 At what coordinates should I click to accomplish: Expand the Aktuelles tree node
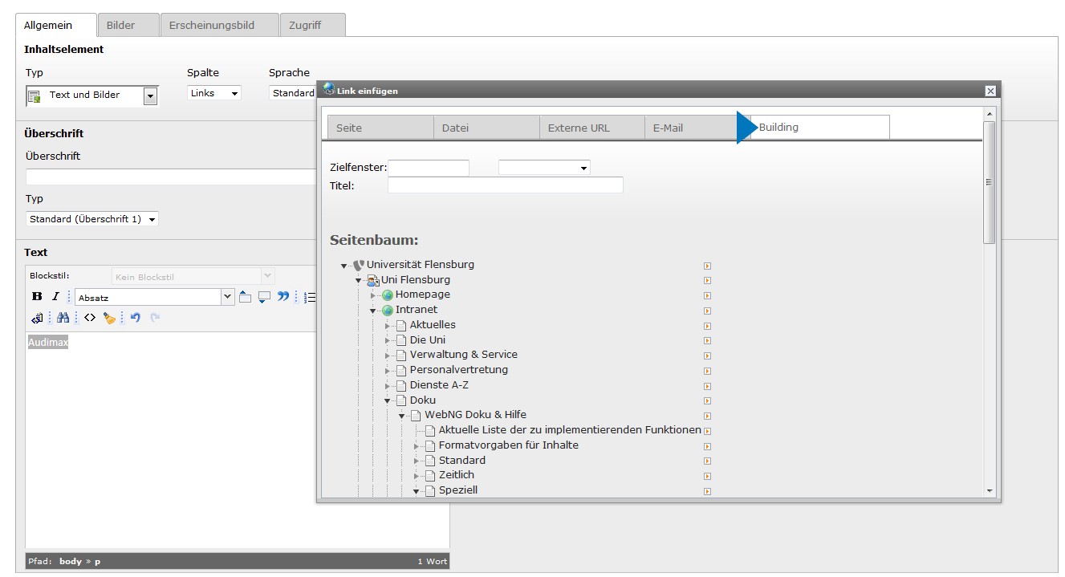[x=388, y=326]
